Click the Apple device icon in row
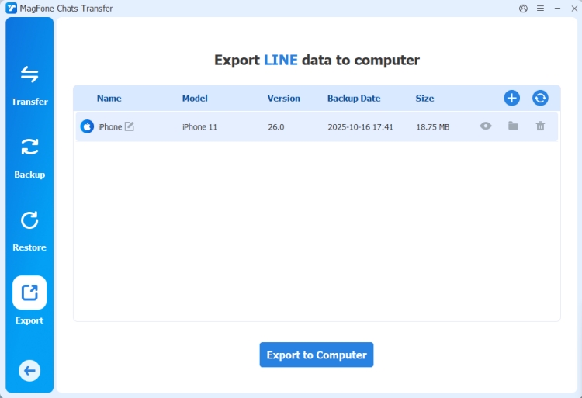Screen dimensions: 582x398 [x=87, y=126]
